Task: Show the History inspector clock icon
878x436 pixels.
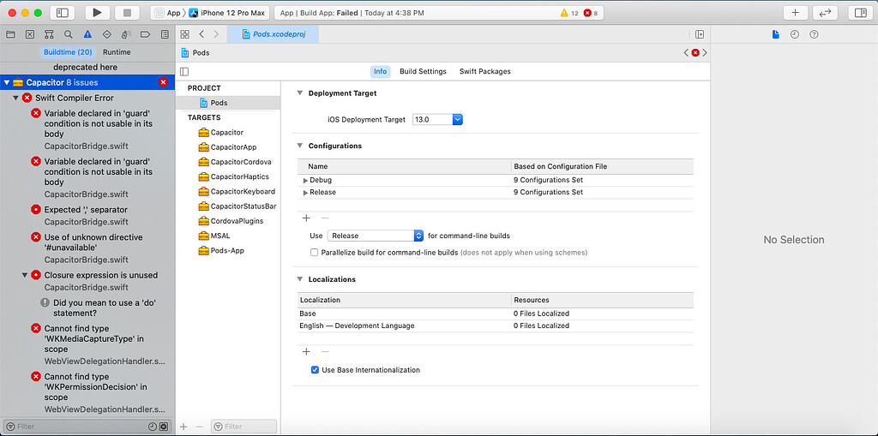Action: point(795,34)
